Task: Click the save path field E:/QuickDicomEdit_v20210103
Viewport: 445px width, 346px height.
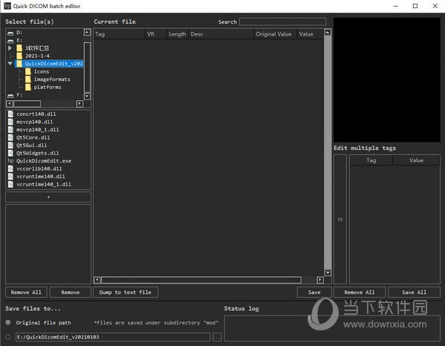Action: tap(113, 337)
